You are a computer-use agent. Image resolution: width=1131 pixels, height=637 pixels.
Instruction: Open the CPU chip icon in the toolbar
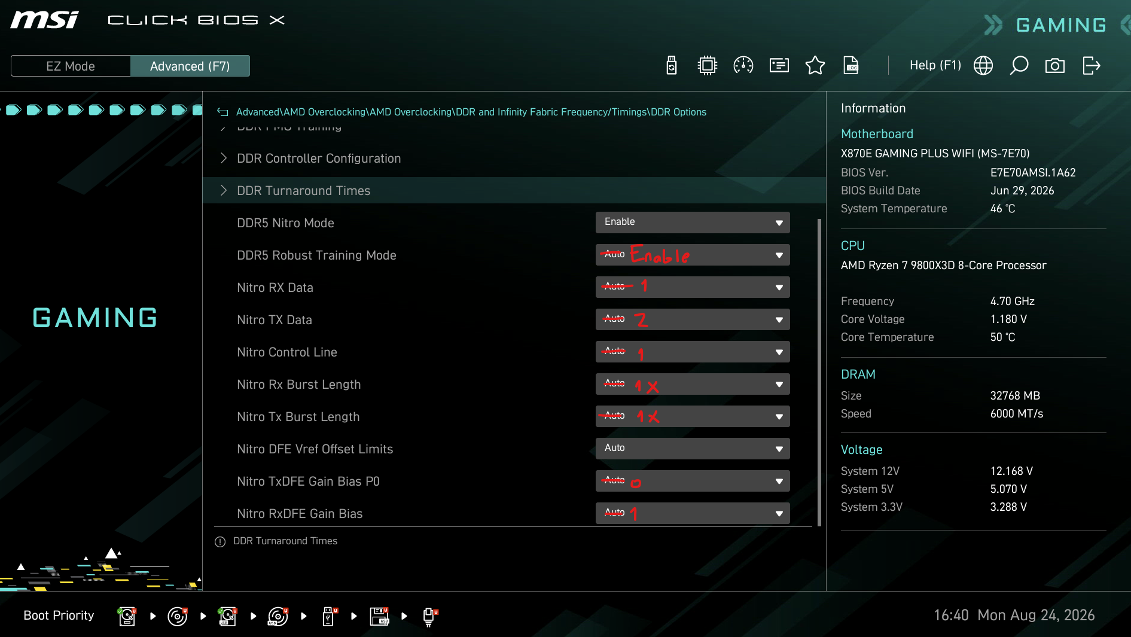(x=708, y=65)
